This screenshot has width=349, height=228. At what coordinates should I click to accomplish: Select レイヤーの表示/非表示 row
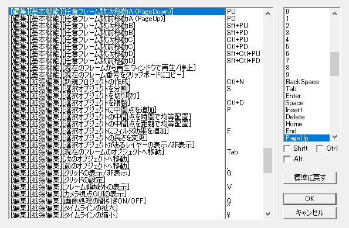coord(117,145)
